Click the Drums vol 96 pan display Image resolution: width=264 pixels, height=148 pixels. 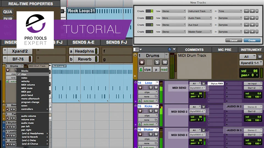click(x=250, y=73)
